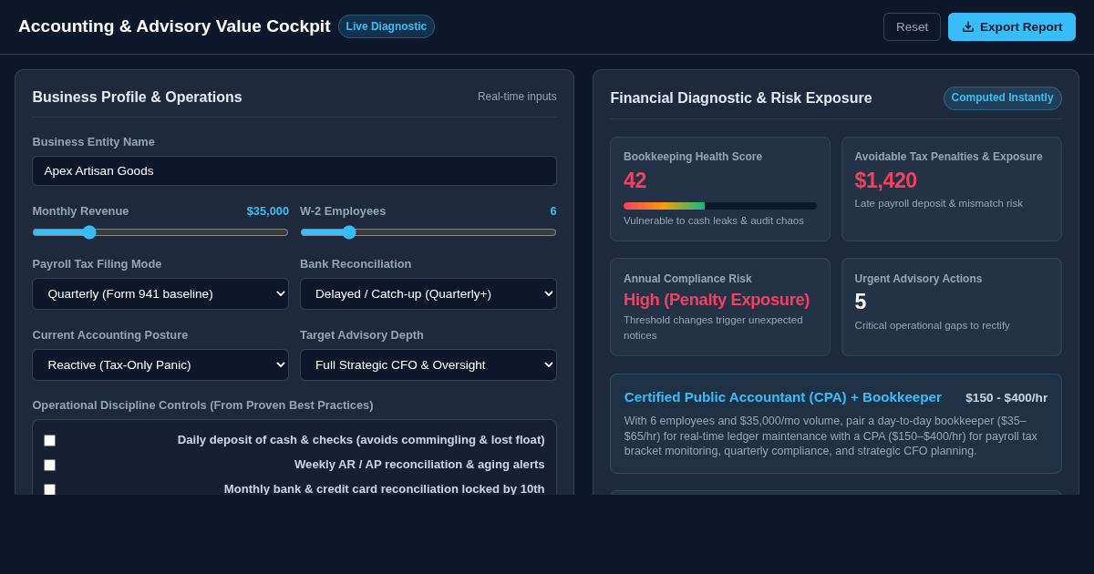Click the Vulnerable to cash leaks note
Viewport: 1094px width, 574px height.
point(714,220)
